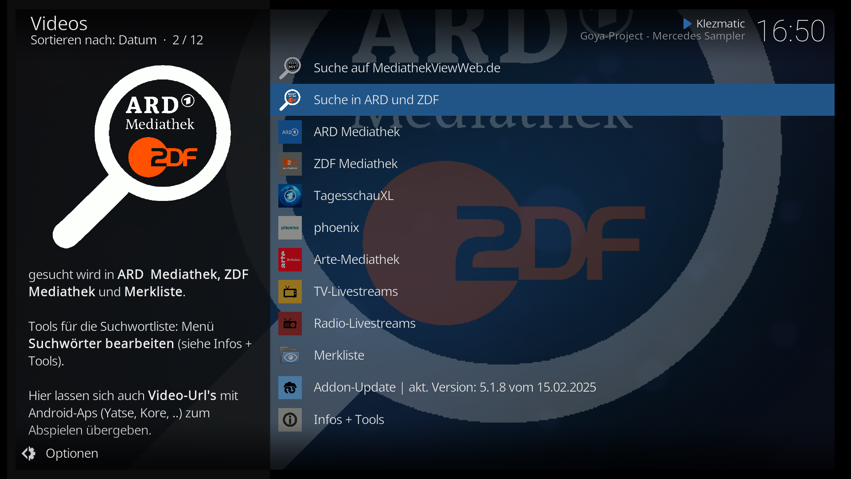
Task: Click the Klezmatic now-playing title
Action: click(x=720, y=24)
